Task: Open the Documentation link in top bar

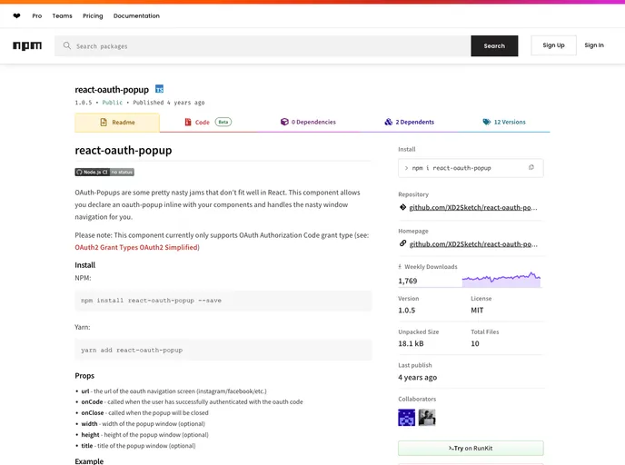Action: 136,16
